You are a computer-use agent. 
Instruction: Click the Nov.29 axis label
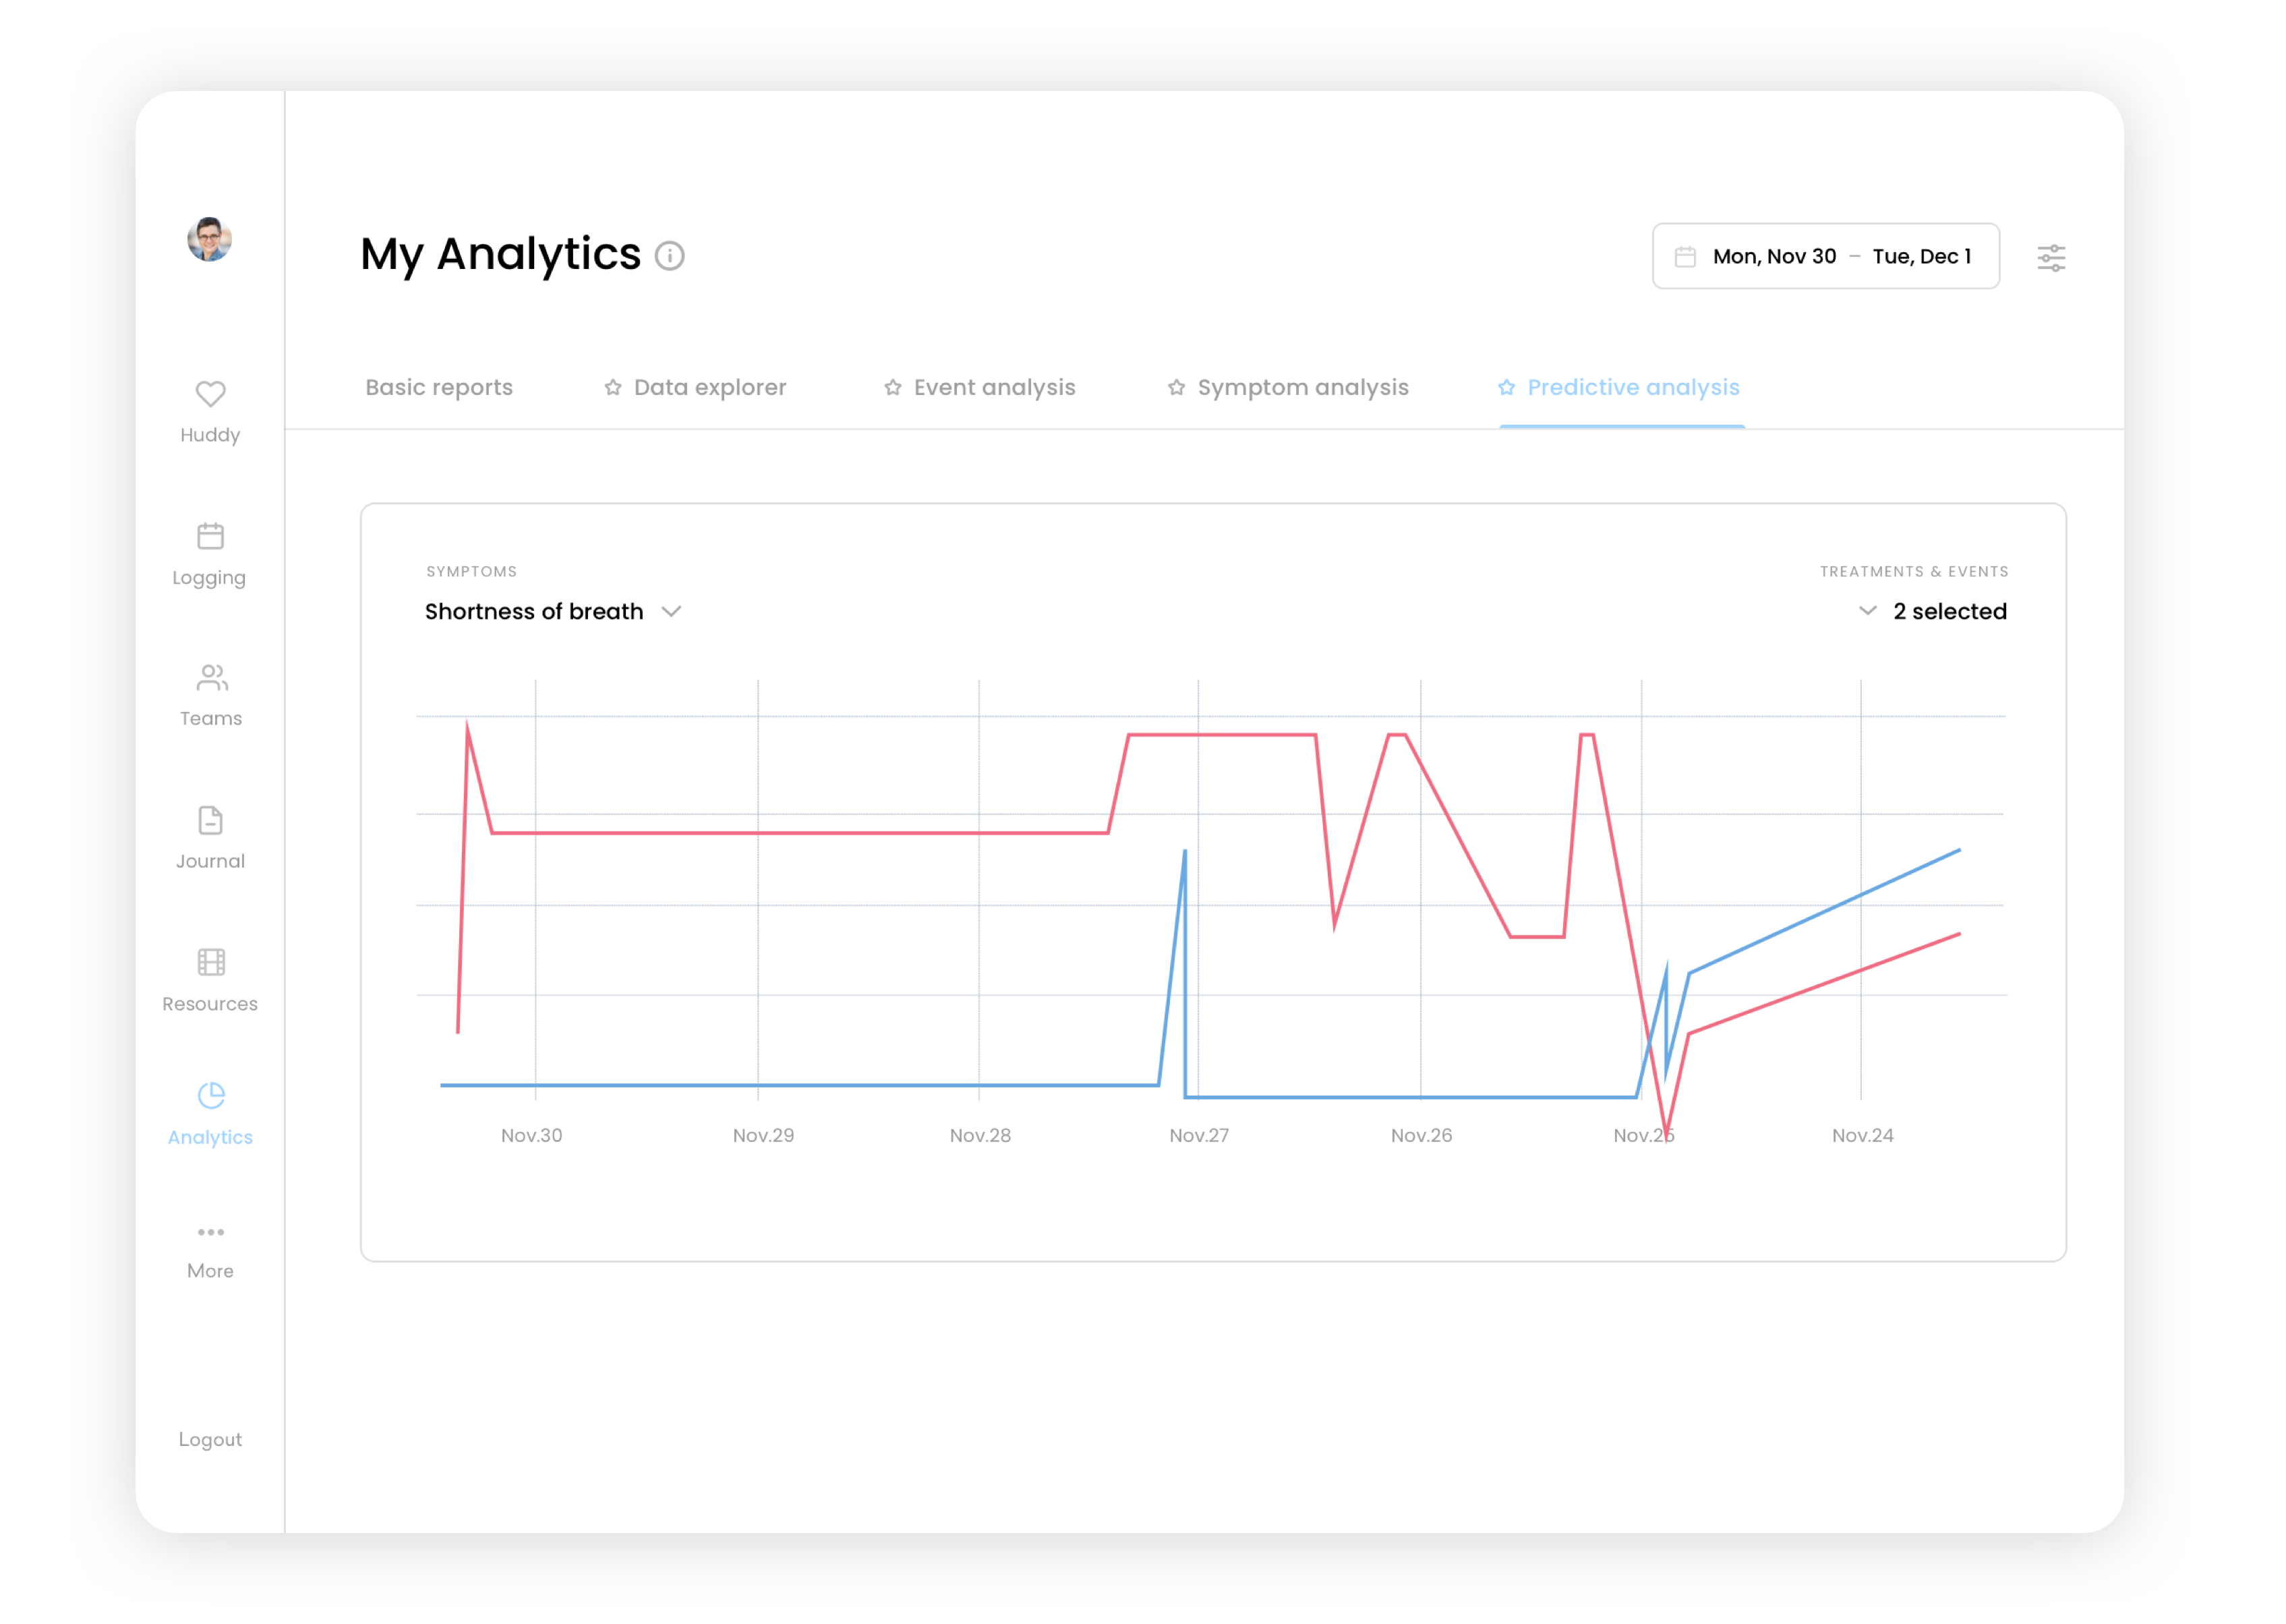pyautogui.click(x=763, y=1136)
